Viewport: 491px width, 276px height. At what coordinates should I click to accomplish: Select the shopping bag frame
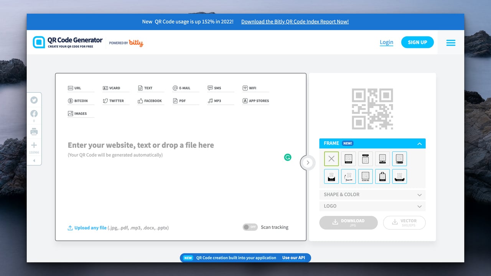coord(382,176)
